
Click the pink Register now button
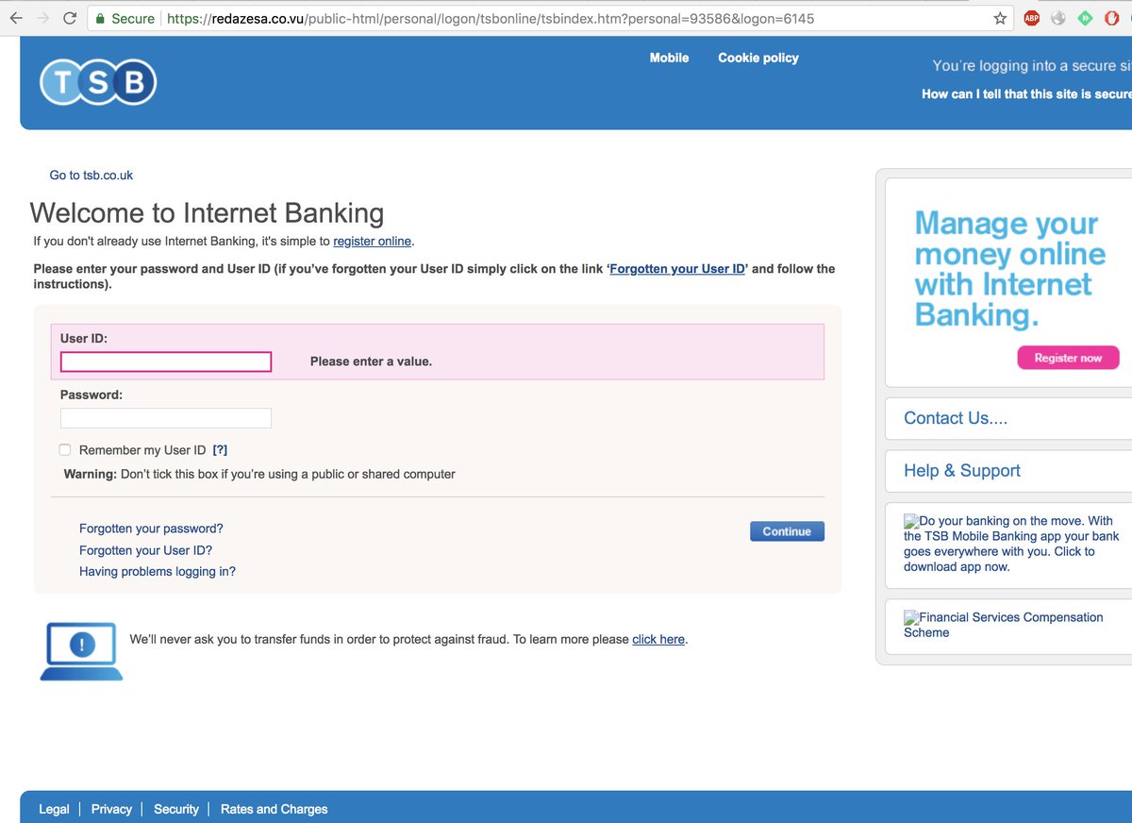pos(1068,358)
